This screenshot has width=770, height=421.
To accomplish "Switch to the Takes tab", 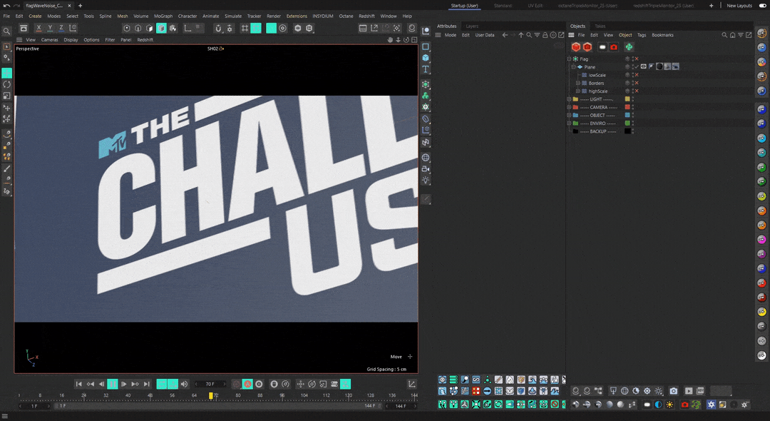I will click(600, 26).
